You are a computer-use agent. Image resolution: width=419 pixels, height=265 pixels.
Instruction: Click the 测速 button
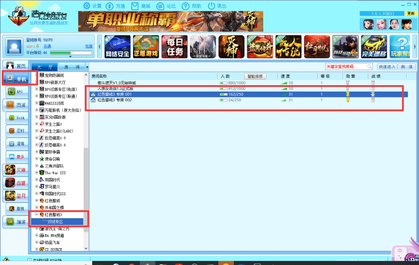(x=406, y=67)
